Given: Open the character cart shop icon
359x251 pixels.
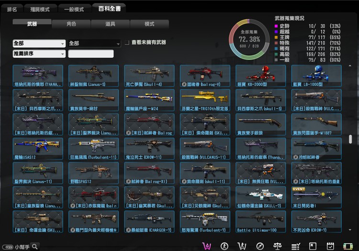Looking at the screenshot, I should 242,246.
